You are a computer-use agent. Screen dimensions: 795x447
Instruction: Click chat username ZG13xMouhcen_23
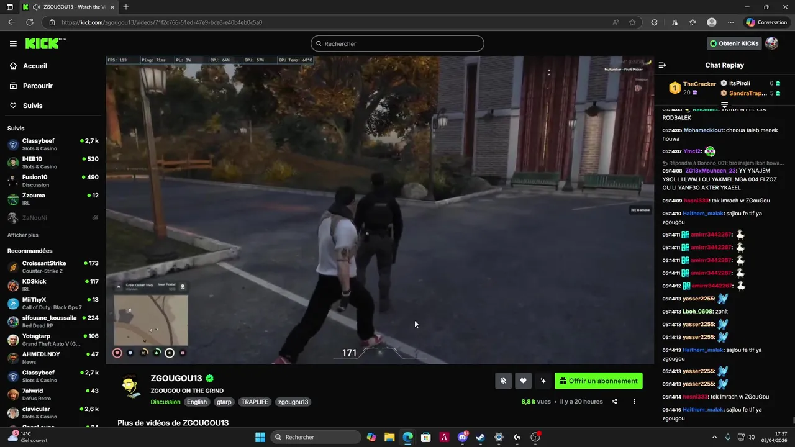click(711, 171)
